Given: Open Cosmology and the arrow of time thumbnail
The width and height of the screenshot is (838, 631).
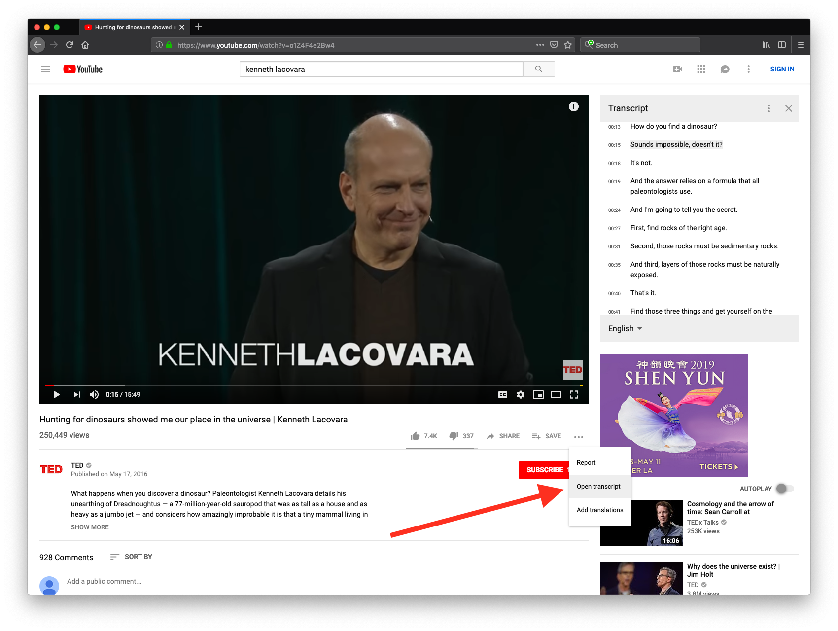Looking at the screenshot, I should click(642, 523).
